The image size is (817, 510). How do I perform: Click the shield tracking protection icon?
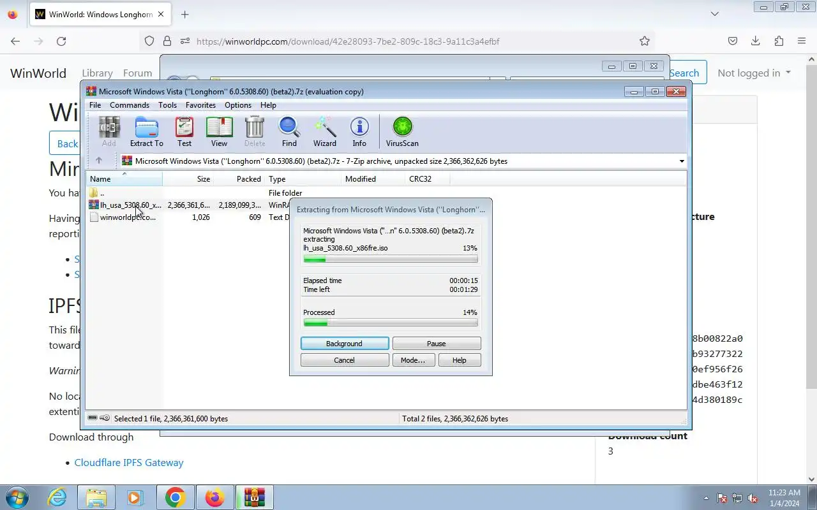[x=149, y=41]
